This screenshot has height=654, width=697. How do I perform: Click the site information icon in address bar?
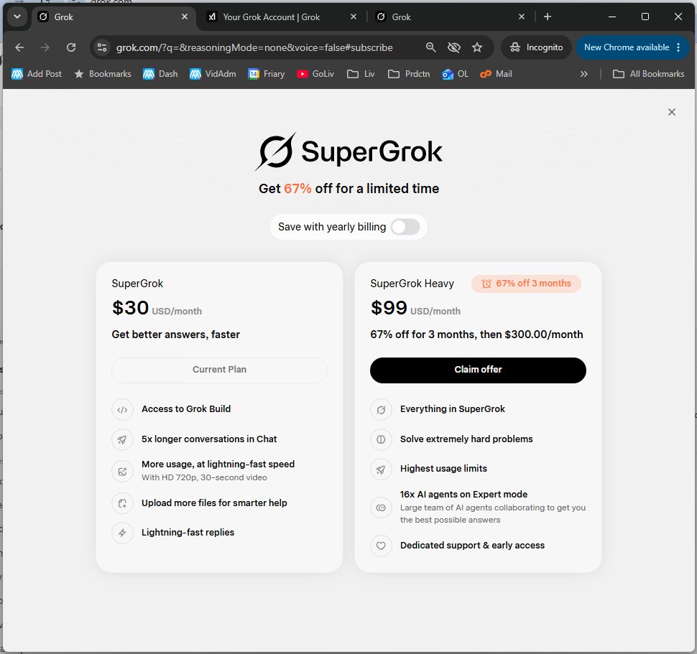(x=102, y=47)
